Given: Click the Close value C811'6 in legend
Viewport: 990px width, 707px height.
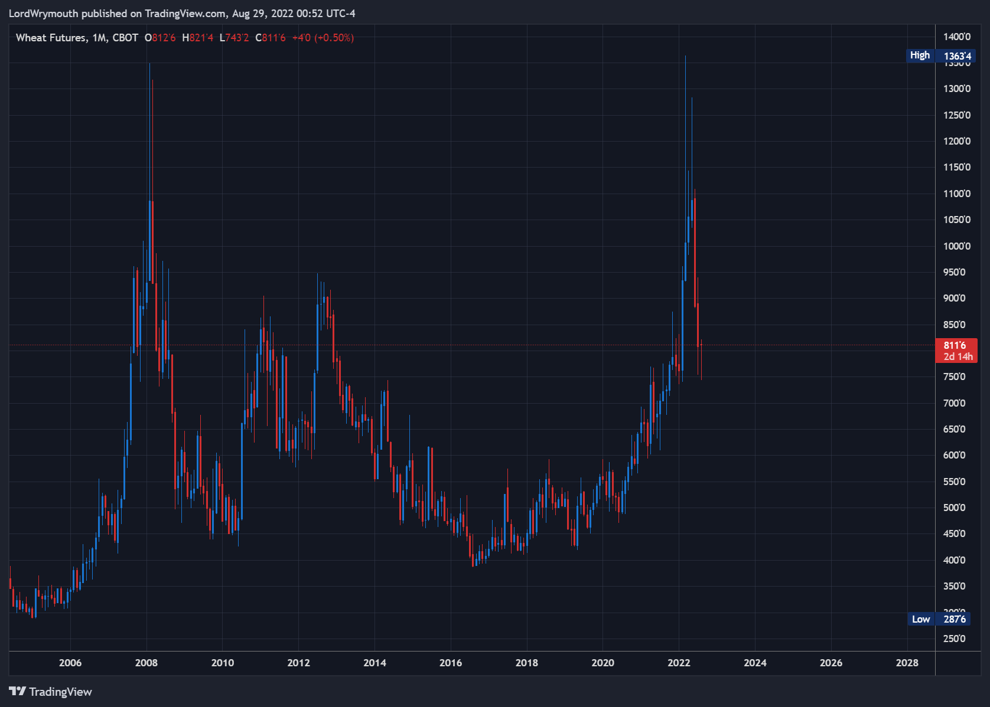Looking at the screenshot, I should point(271,38).
